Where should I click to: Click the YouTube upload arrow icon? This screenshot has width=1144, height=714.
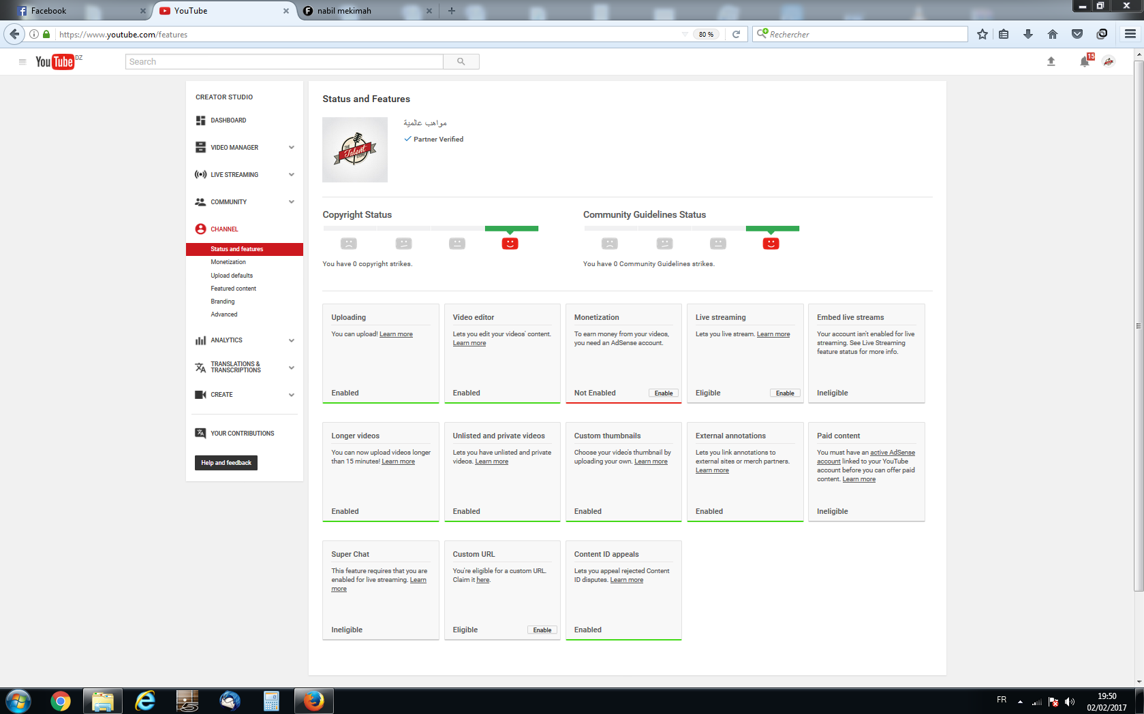pos(1051,62)
